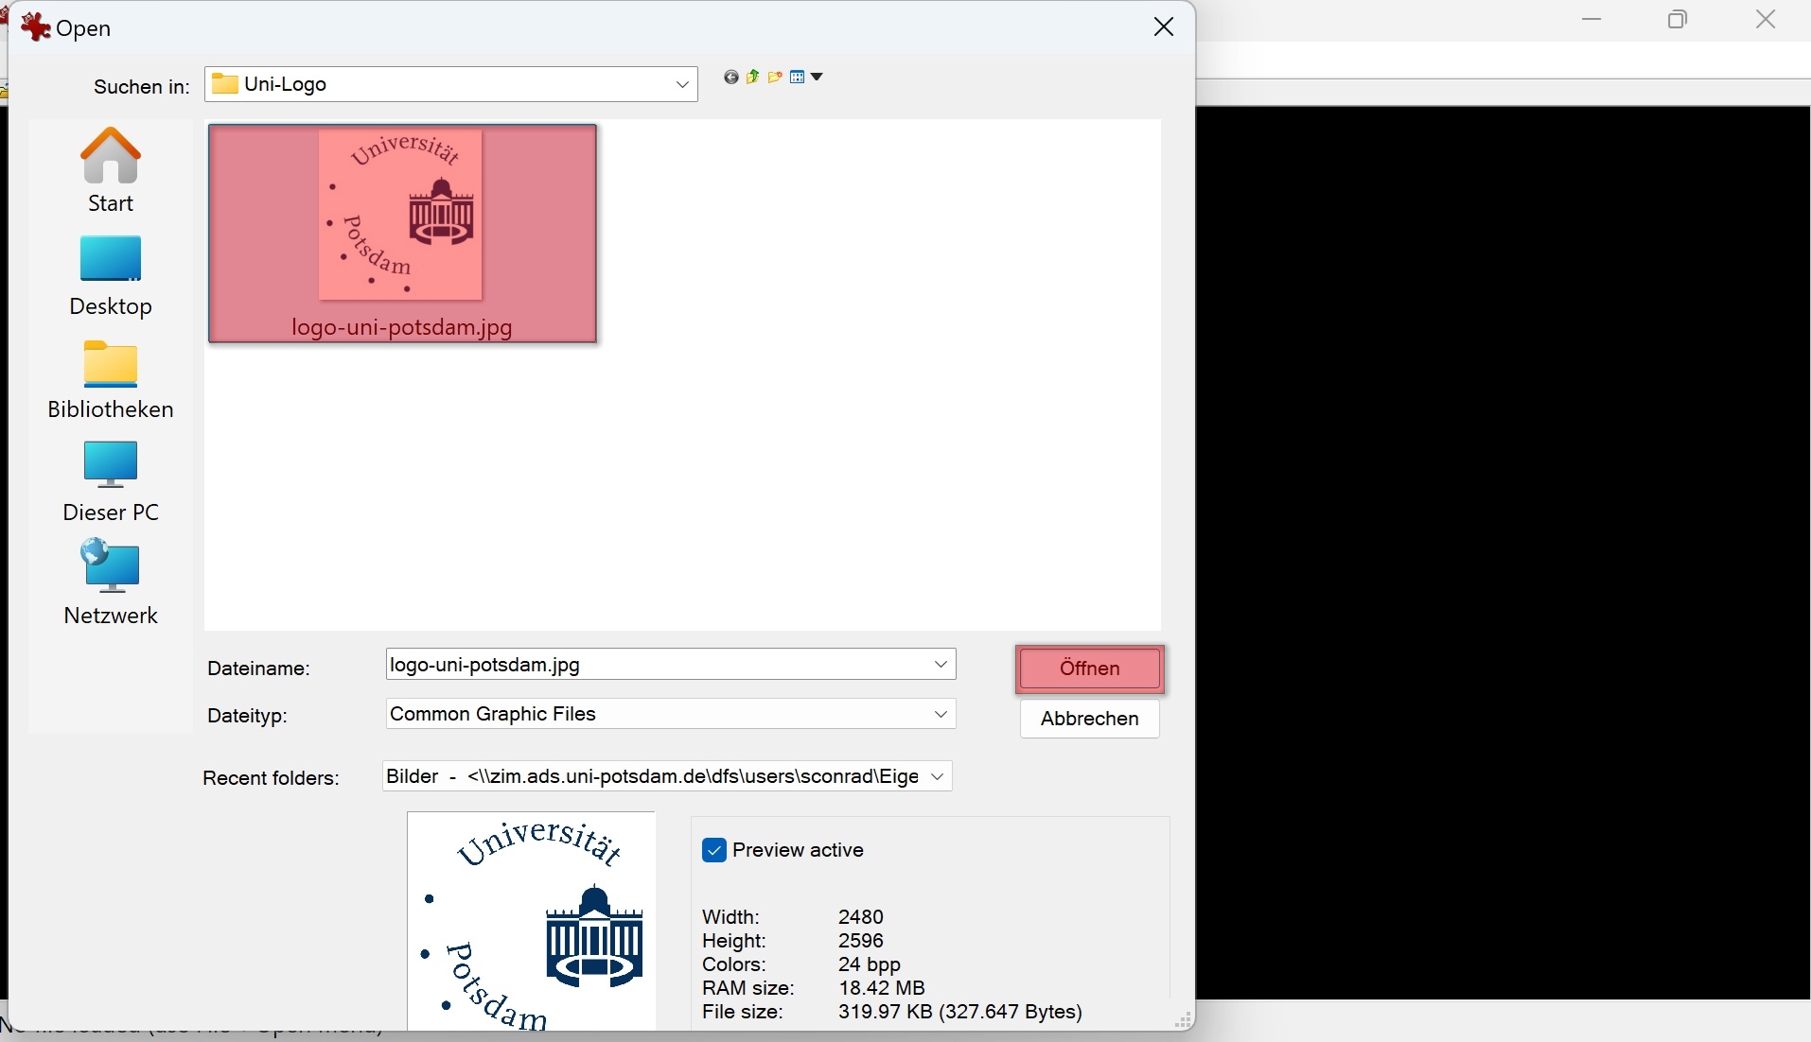Image resolution: width=1811 pixels, height=1042 pixels.
Task: Click the dialog resize grip corner
Action: pos(1183,1019)
